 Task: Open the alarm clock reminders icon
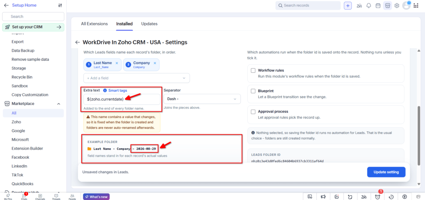[x=378, y=197]
